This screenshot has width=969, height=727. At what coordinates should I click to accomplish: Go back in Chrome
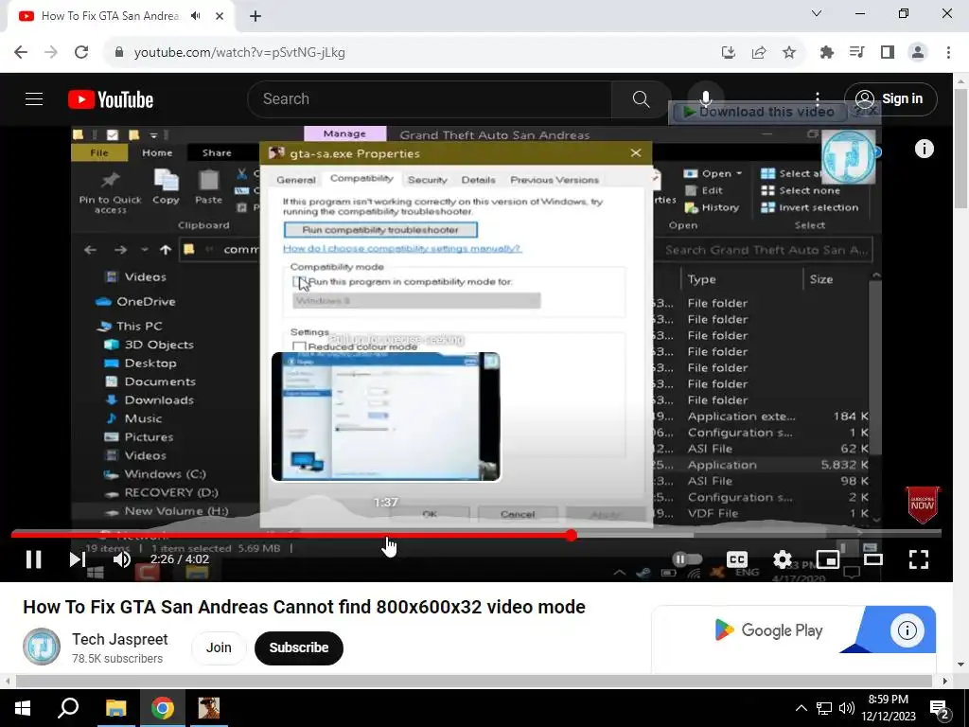pos(21,53)
